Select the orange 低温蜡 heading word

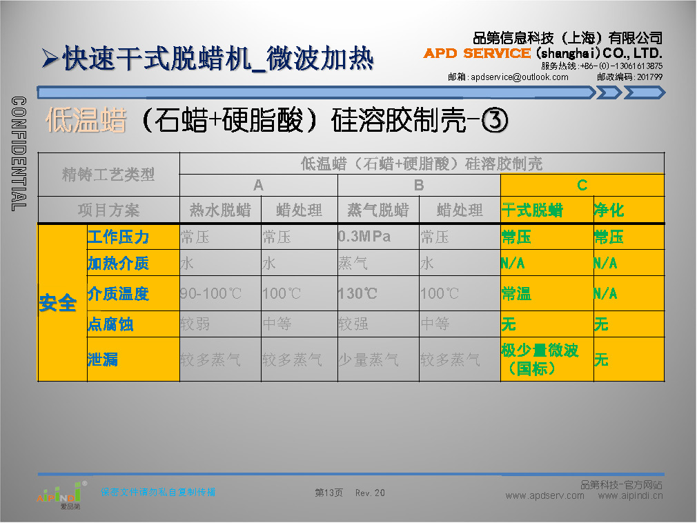[86, 120]
